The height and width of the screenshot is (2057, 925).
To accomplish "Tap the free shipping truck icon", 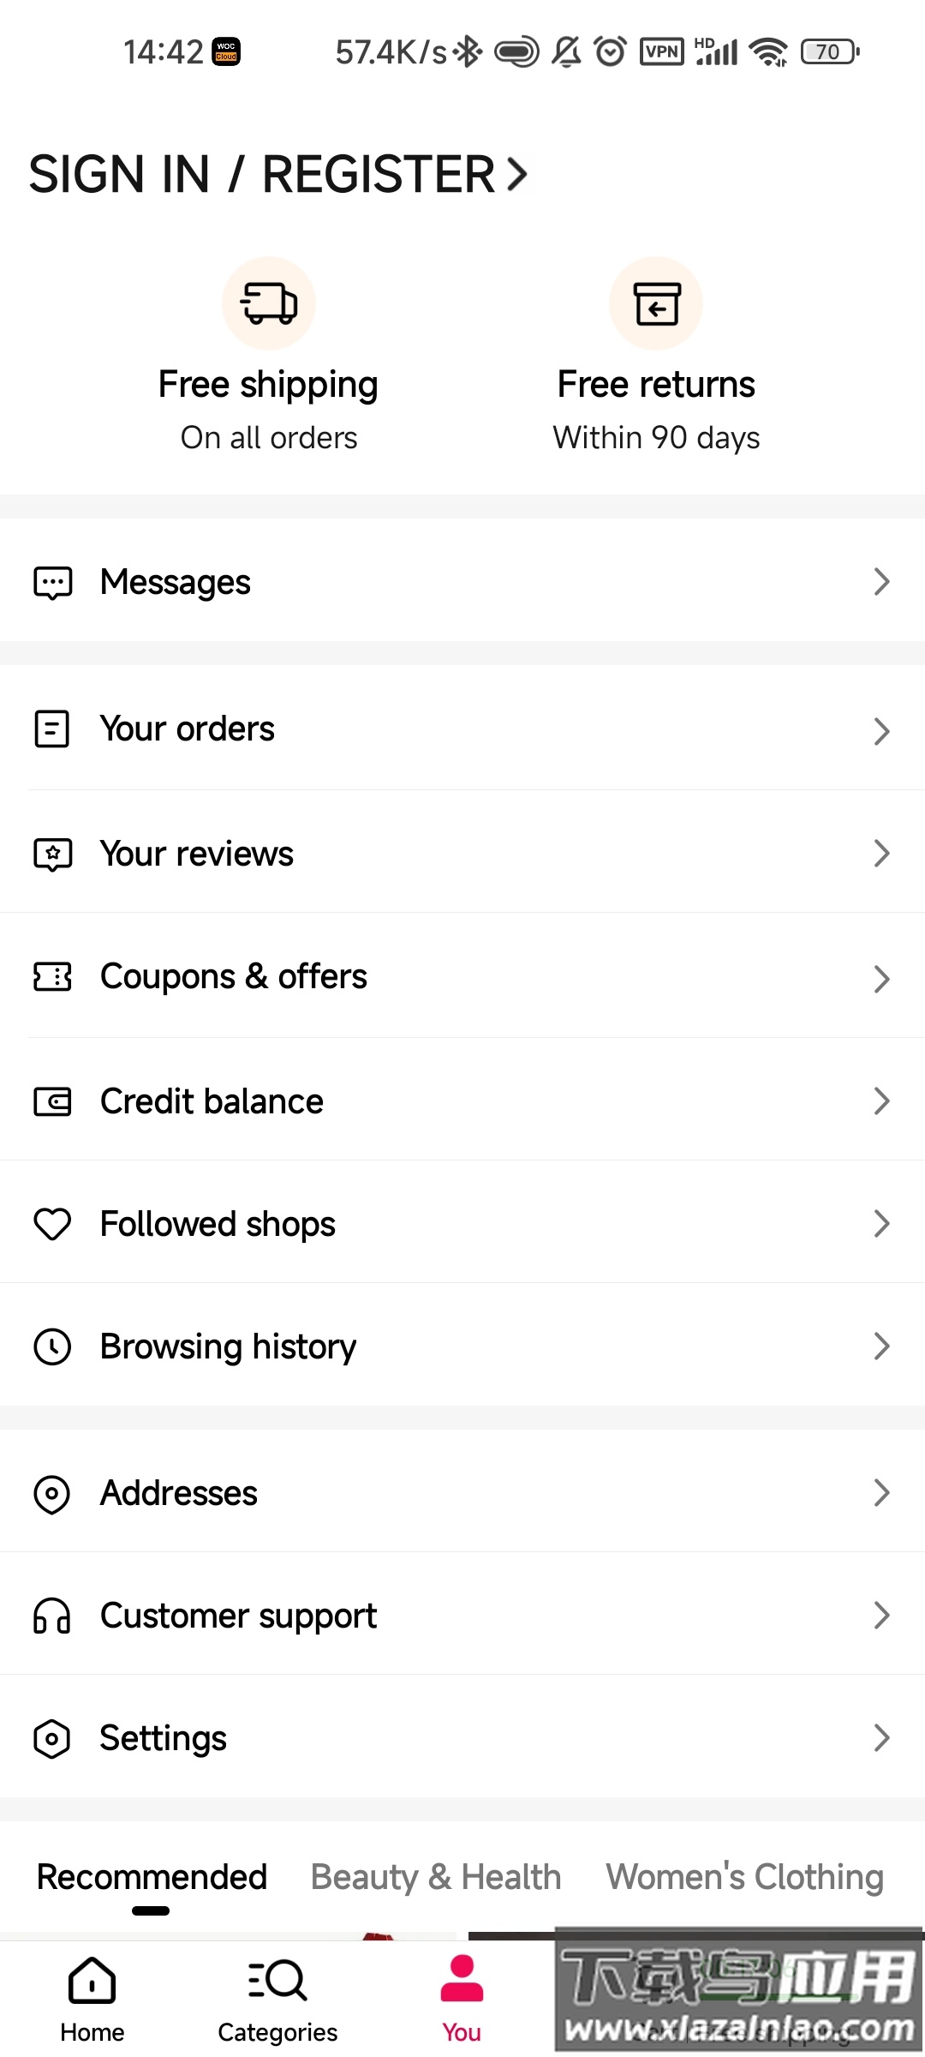I will (269, 303).
